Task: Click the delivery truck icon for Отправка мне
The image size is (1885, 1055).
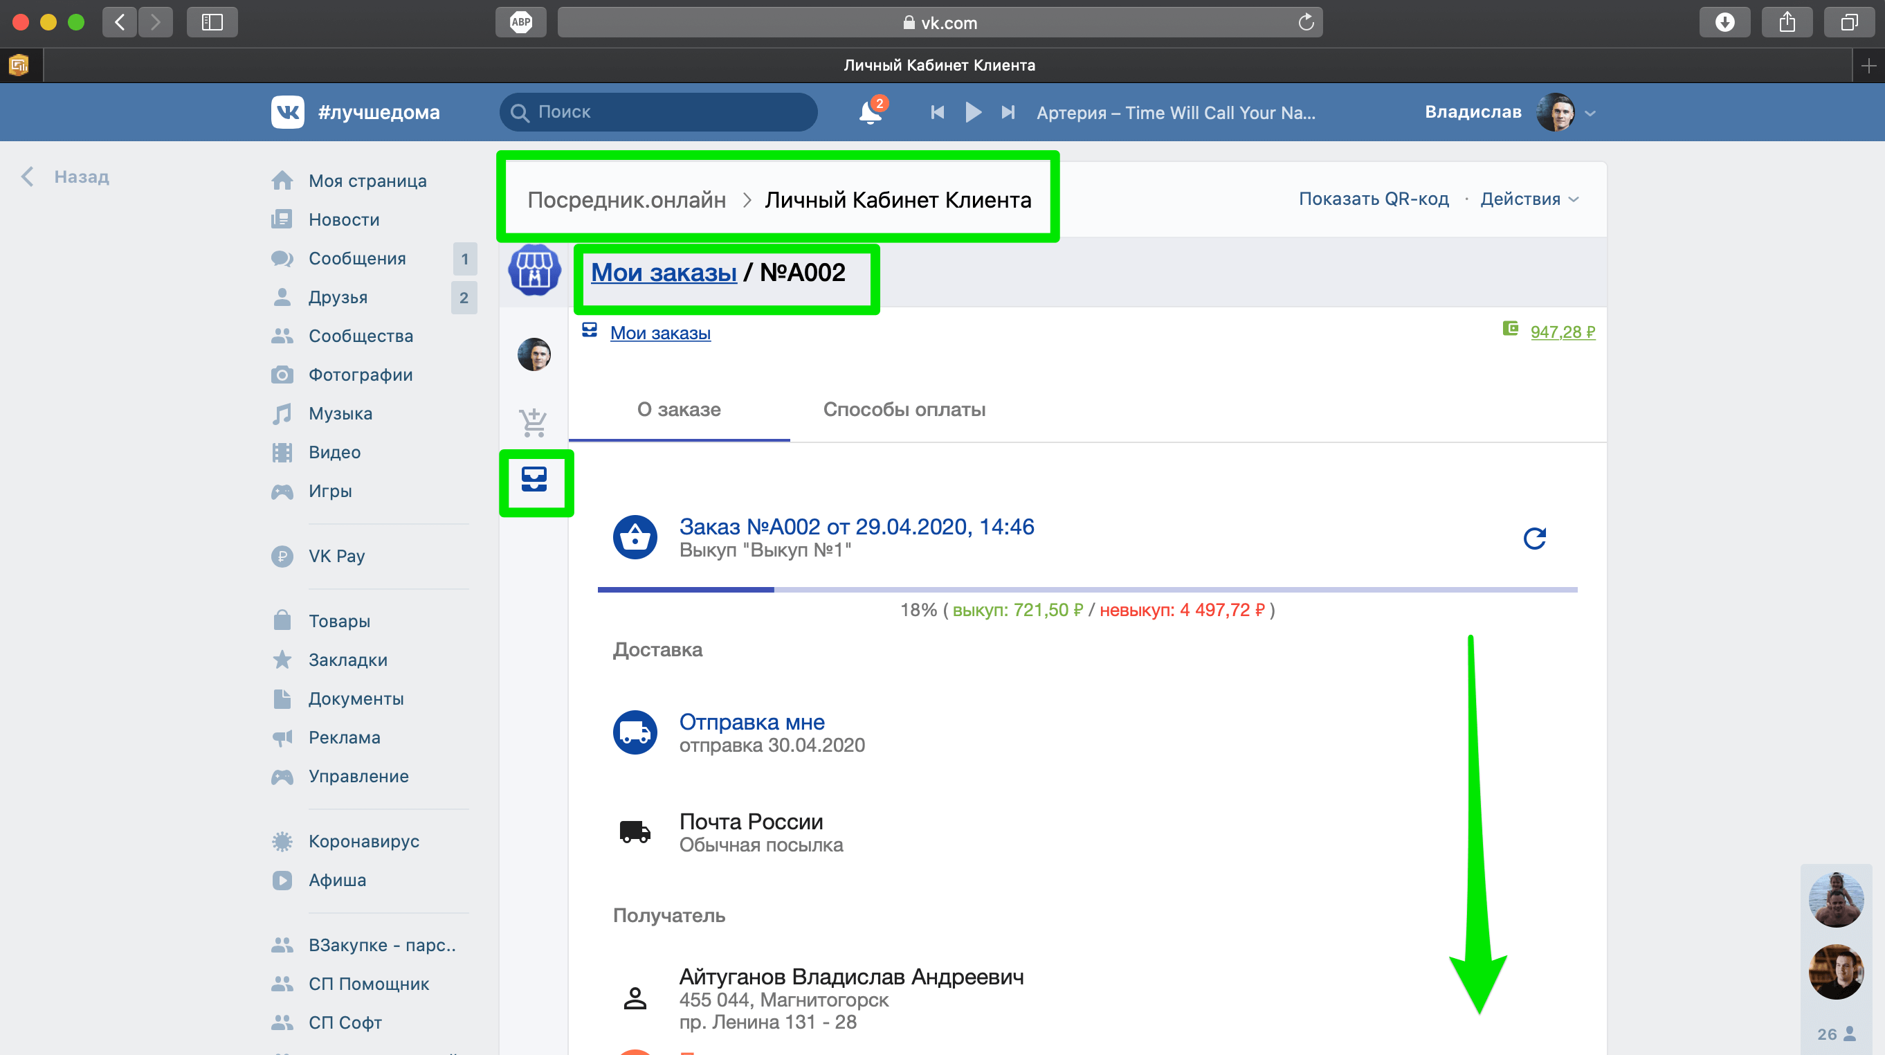Action: (635, 732)
